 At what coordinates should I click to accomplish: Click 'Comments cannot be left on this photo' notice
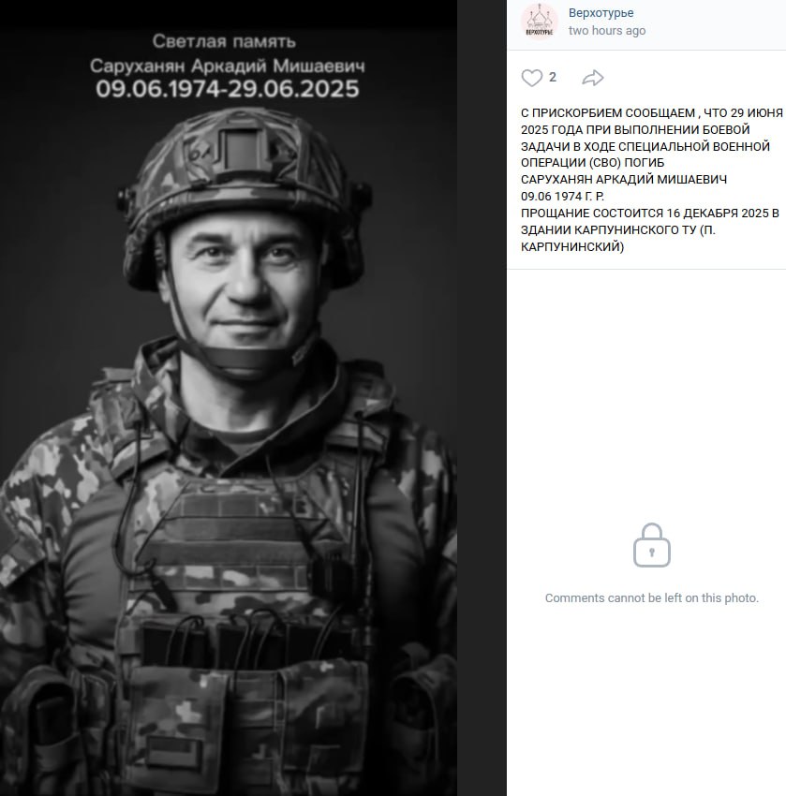point(652,598)
